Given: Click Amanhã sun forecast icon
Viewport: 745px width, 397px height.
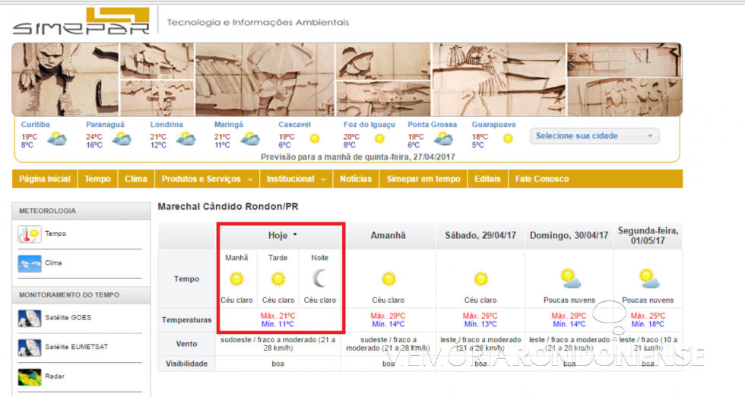Looking at the screenshot, I should pos(388,279).
